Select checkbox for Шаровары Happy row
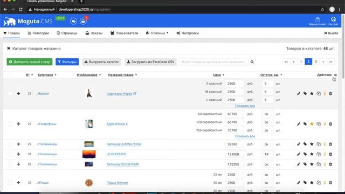 (10, 94)
